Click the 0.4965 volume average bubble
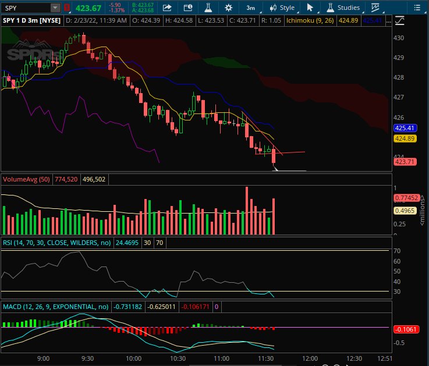Screen dimensions: 429x366 (x=405, y=211)
